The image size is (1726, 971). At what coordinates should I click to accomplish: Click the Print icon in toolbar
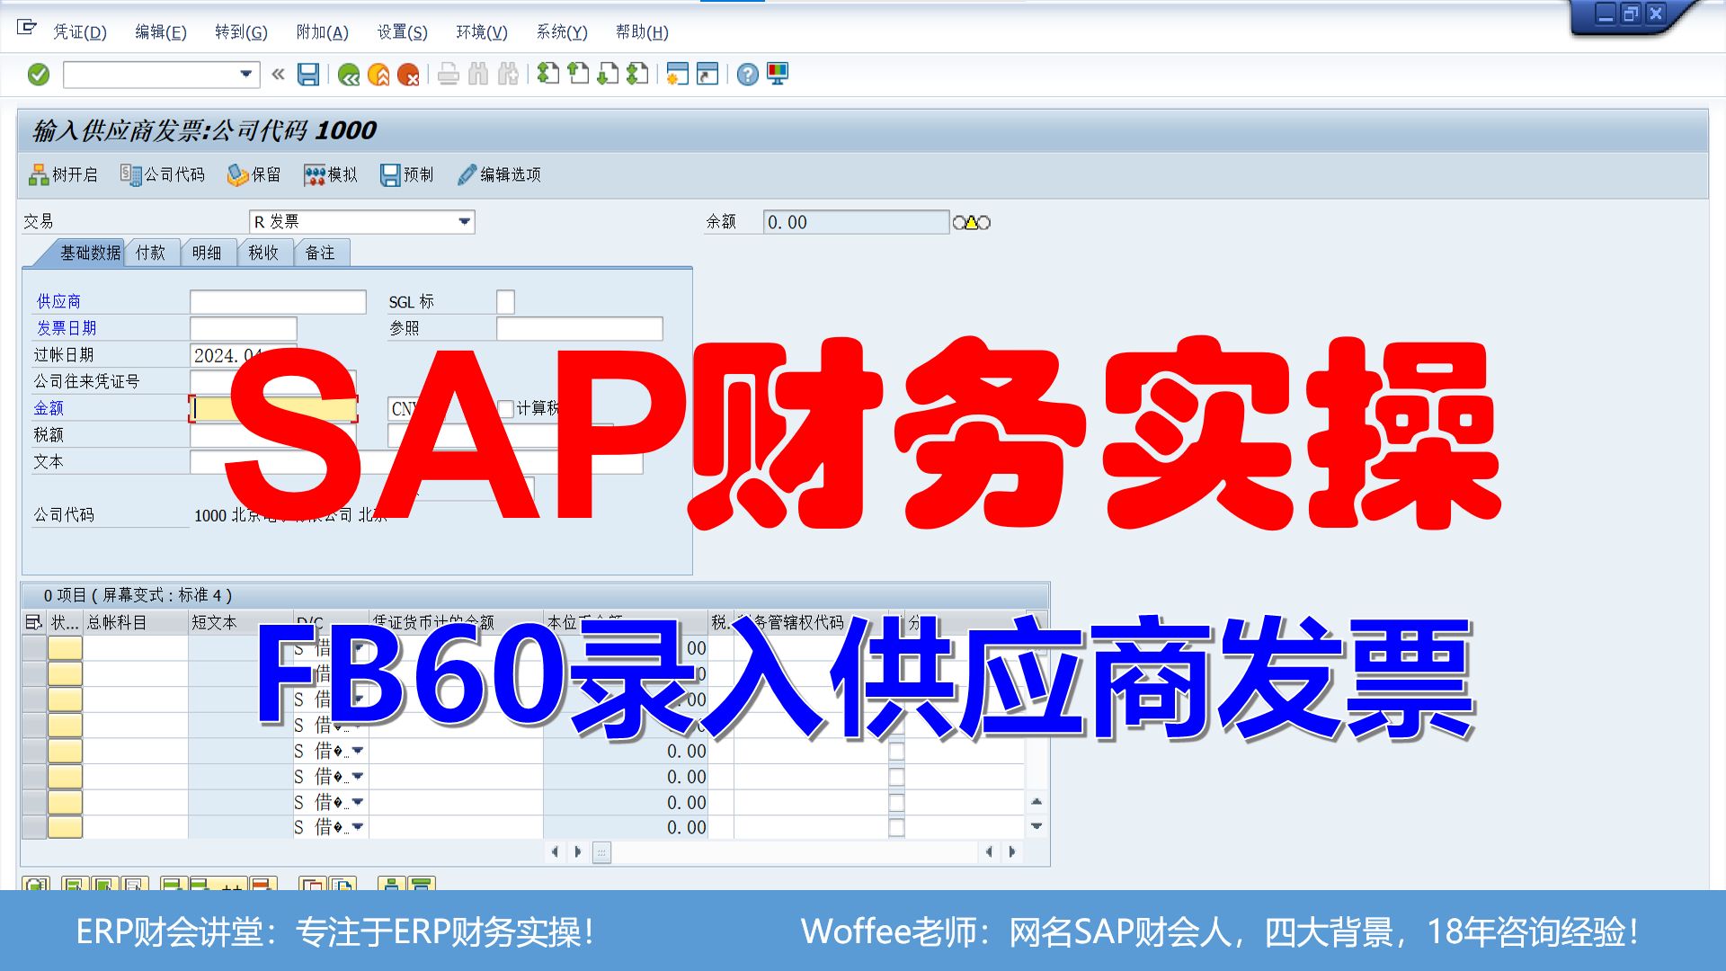(x=449, y=75)
